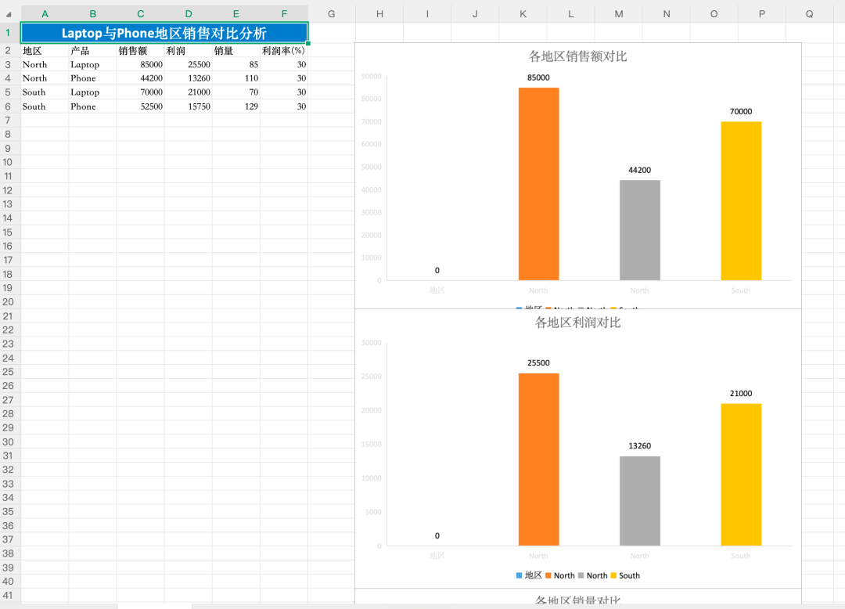Select cell F3 with profit rate 30
This screenshot has height=609, width=845.
click(x=284, y=65)
